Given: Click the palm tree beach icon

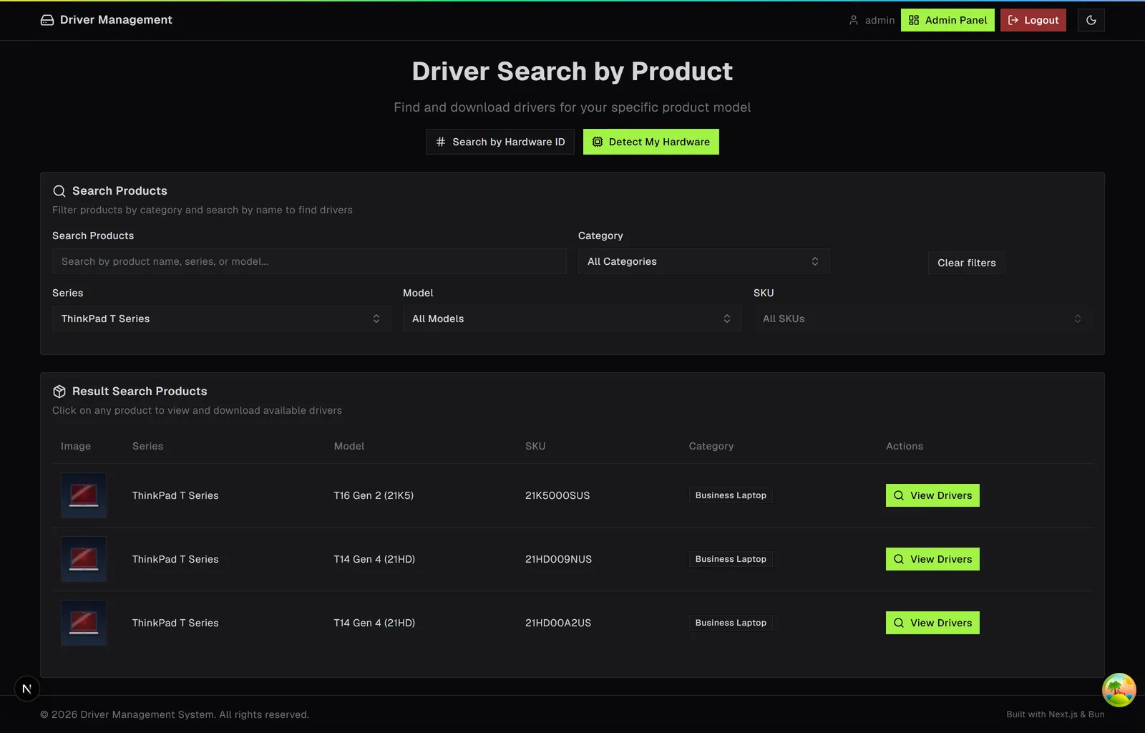Looking at the screenshot, I should click(1119, 690).
